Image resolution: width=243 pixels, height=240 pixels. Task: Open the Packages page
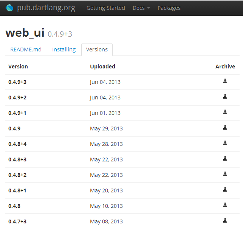click(169, 8)
